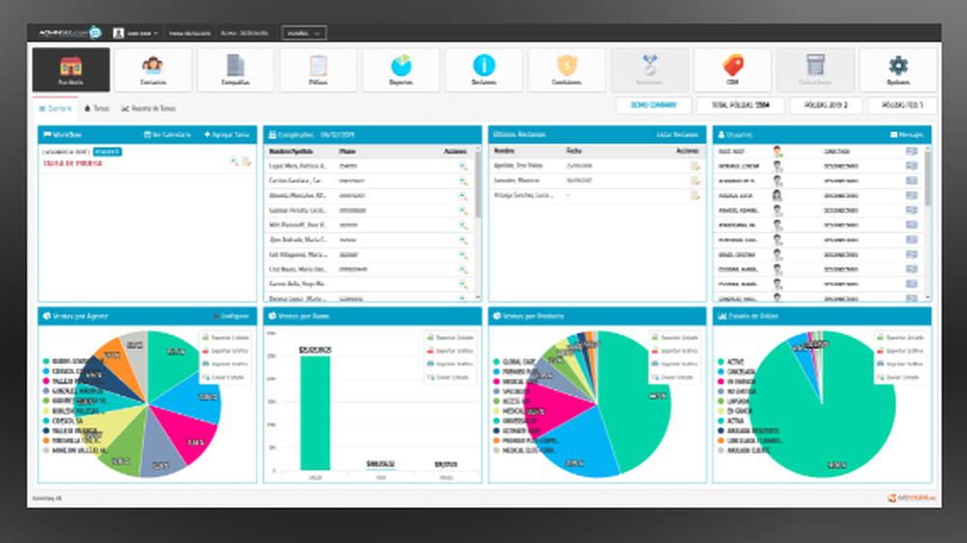Open the user account menu
Screen dimensions: 967x543
[135, 33]
